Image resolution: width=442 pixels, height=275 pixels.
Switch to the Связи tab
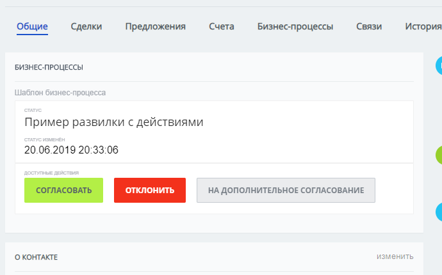369,26
